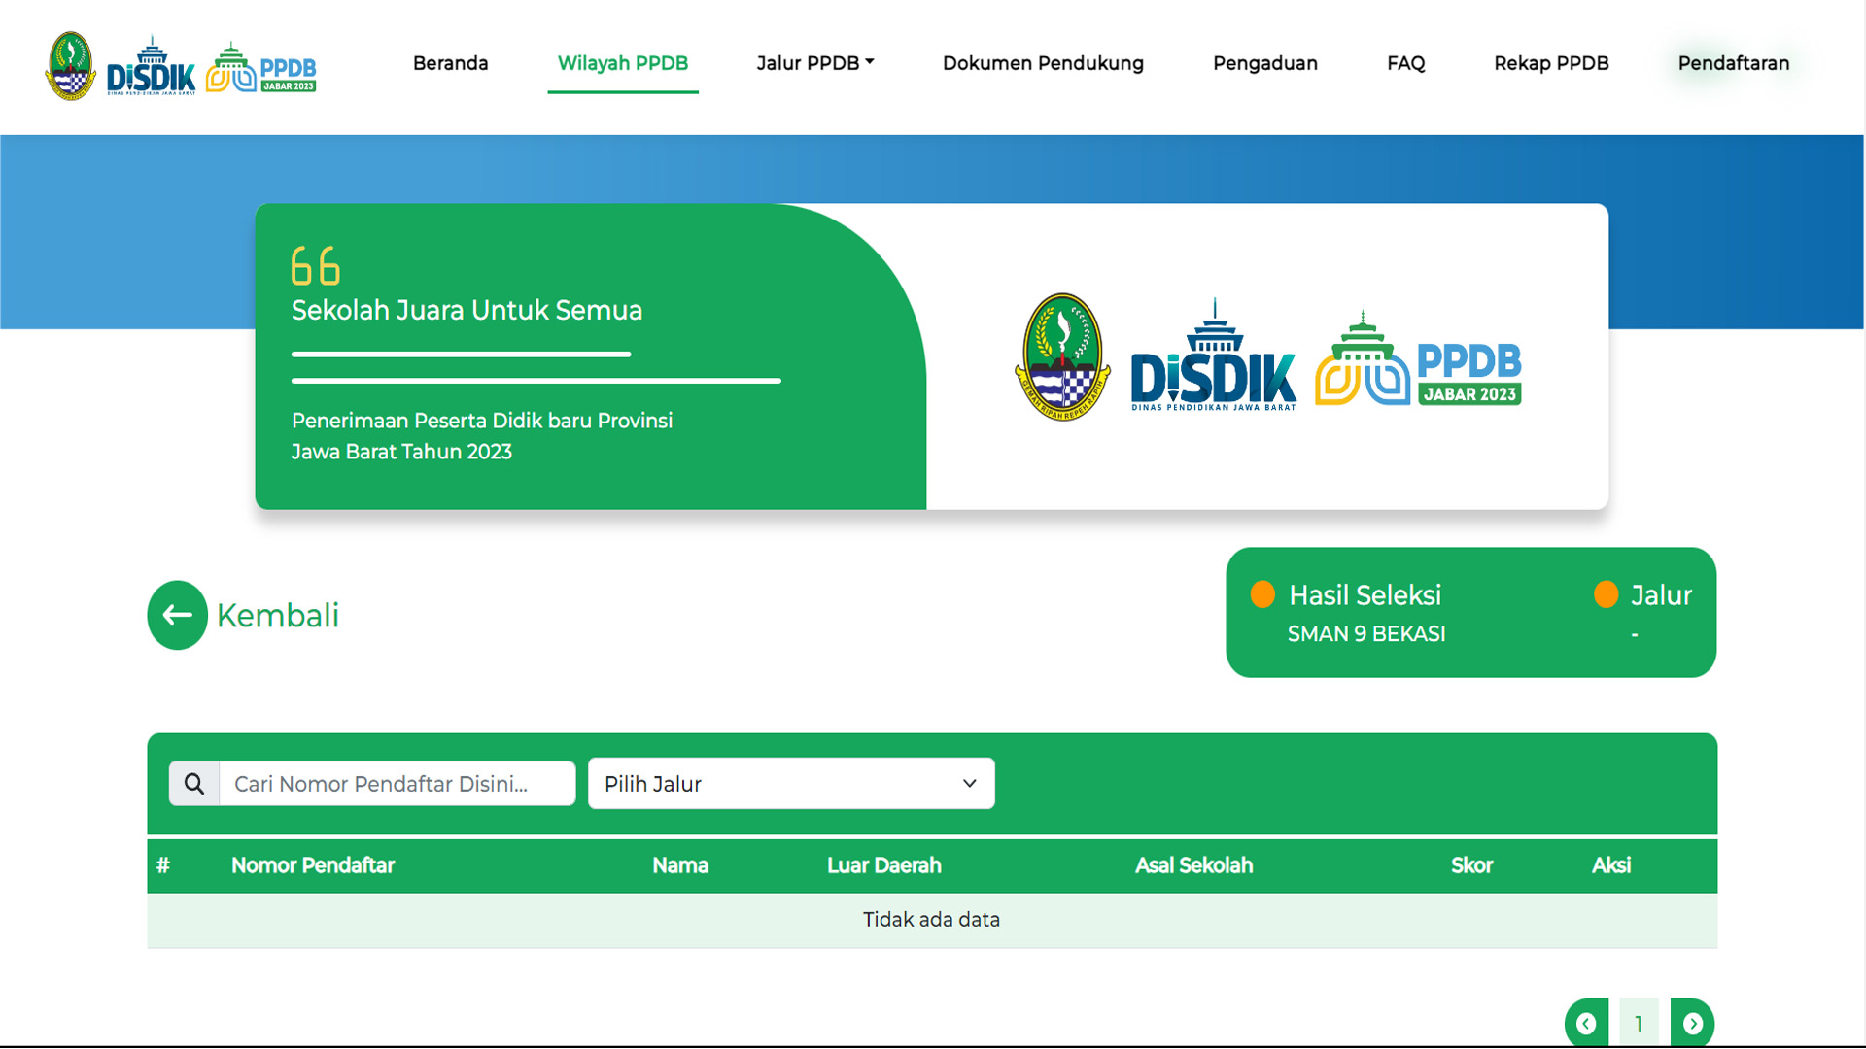The image size is (1866, 1049).
Task: Click the DISDIK logo in header
Action: click(x=151, y=68)
